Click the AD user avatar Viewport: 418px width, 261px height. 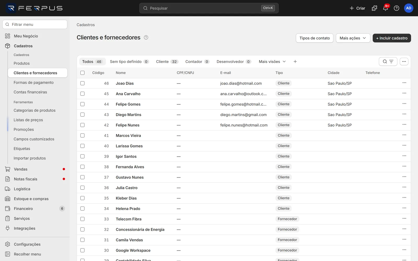click(x=409, y=8)
